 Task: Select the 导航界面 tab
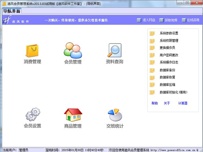point(12,11)
